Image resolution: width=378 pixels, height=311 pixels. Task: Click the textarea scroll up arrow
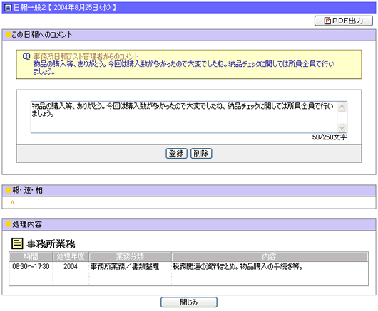[342, 107]
